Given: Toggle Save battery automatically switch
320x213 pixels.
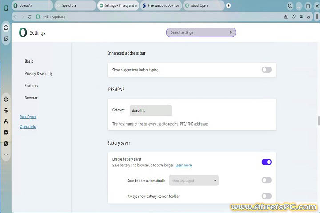Looking at the screenshot, I should [267, 181].
